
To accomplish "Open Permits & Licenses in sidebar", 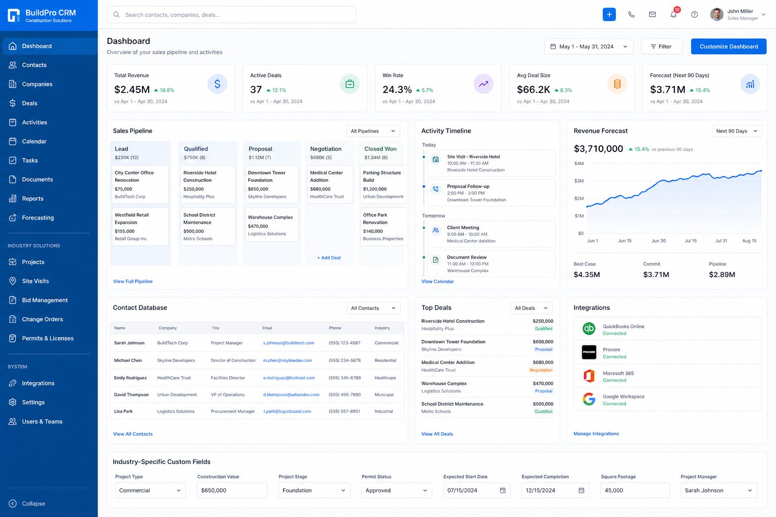I will click(x=49, y=338).
